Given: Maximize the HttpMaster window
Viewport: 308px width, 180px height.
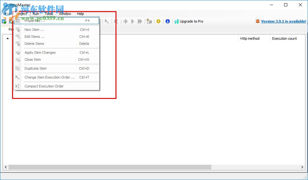Looking at the screenshot, I should [286, 5].
